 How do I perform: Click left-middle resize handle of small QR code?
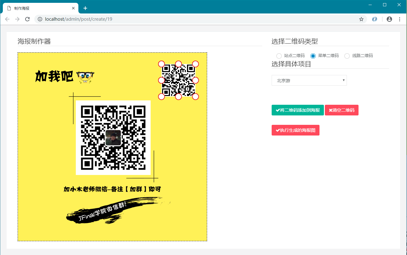point(161,80)
